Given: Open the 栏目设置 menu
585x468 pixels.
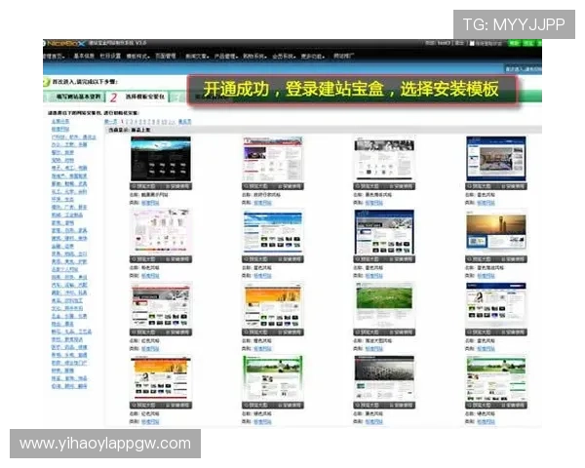Looking at the screenshot, I should [110, 57].
